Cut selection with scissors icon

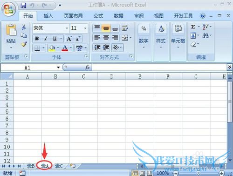point(24,27)
